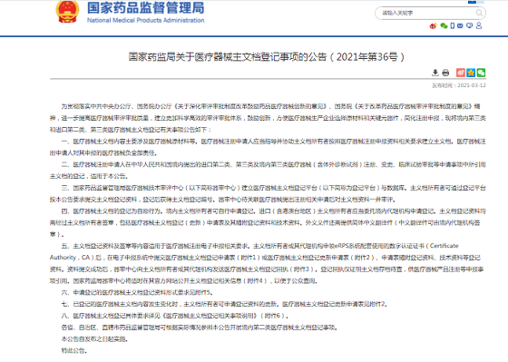Open the blue mail envelope icon

460,26
